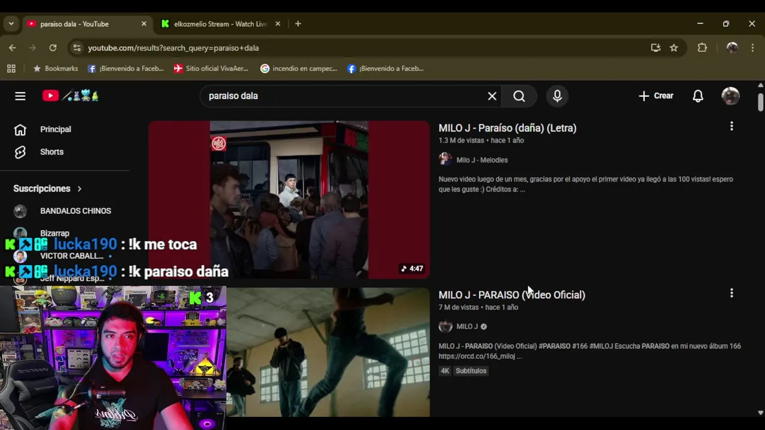
Task: Click the 4K badge
Action: click(445, 371)
